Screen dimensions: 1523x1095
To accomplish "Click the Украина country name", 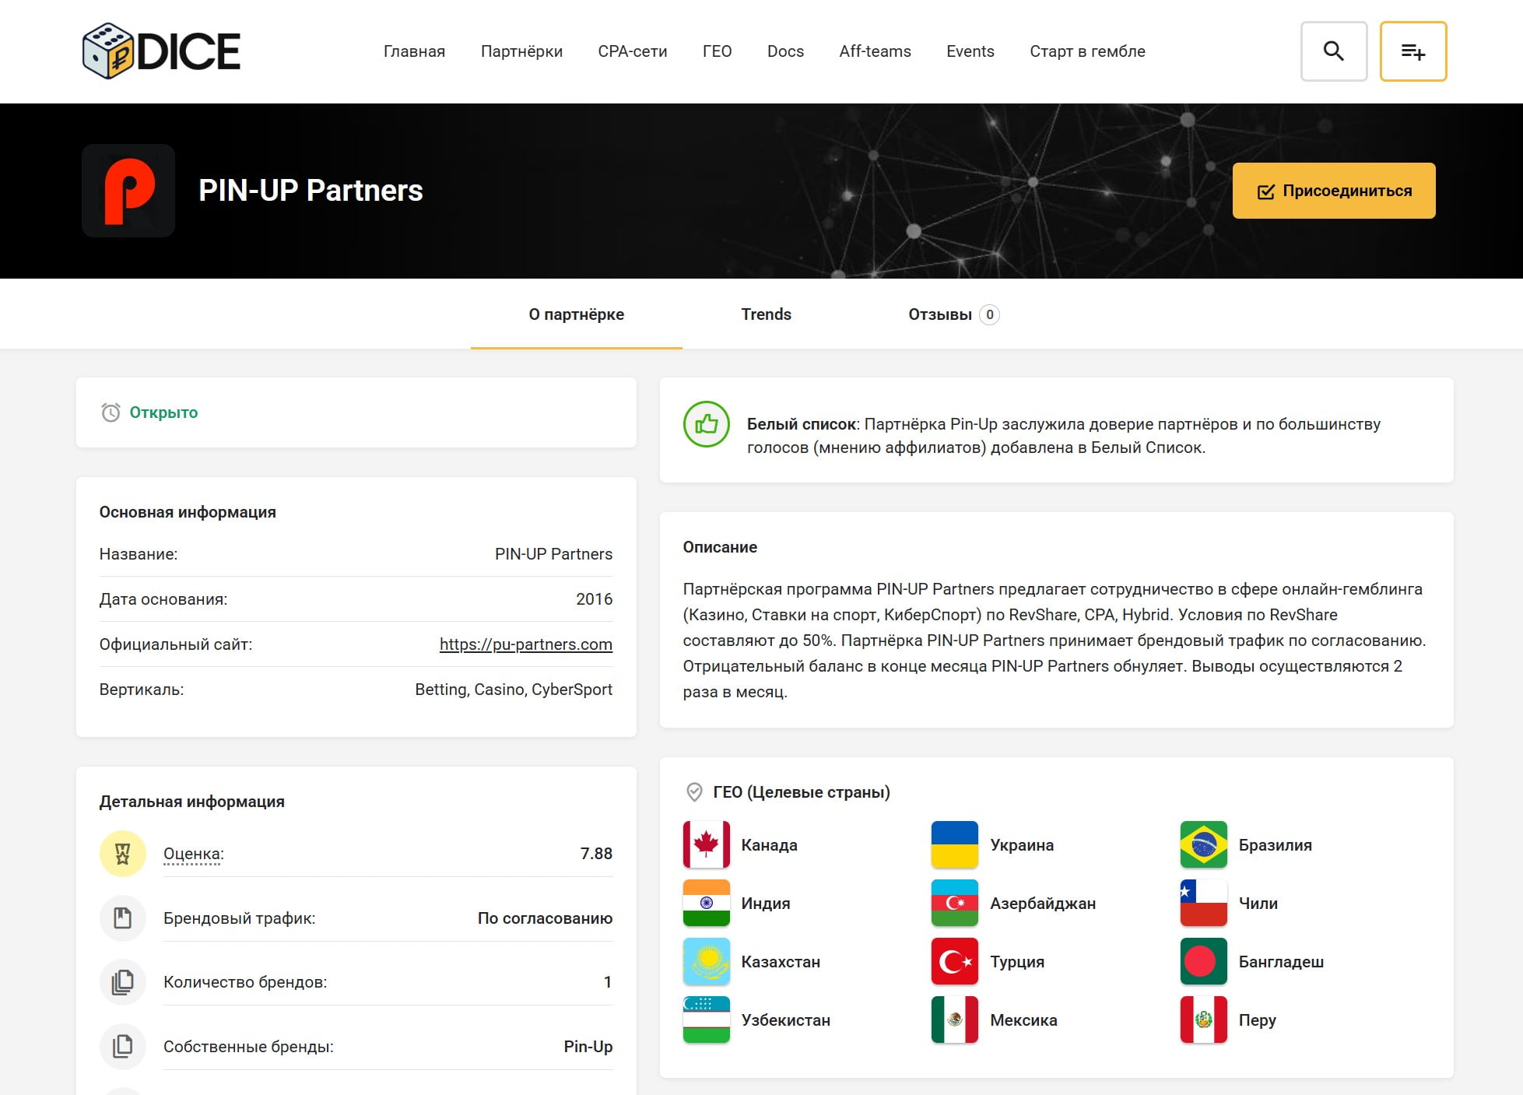I will (x=1022, y=845).
